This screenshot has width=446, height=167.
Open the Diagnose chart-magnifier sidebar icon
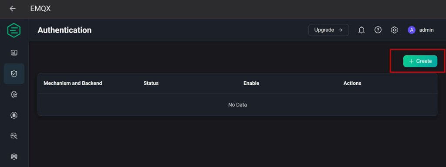(14, 136)
